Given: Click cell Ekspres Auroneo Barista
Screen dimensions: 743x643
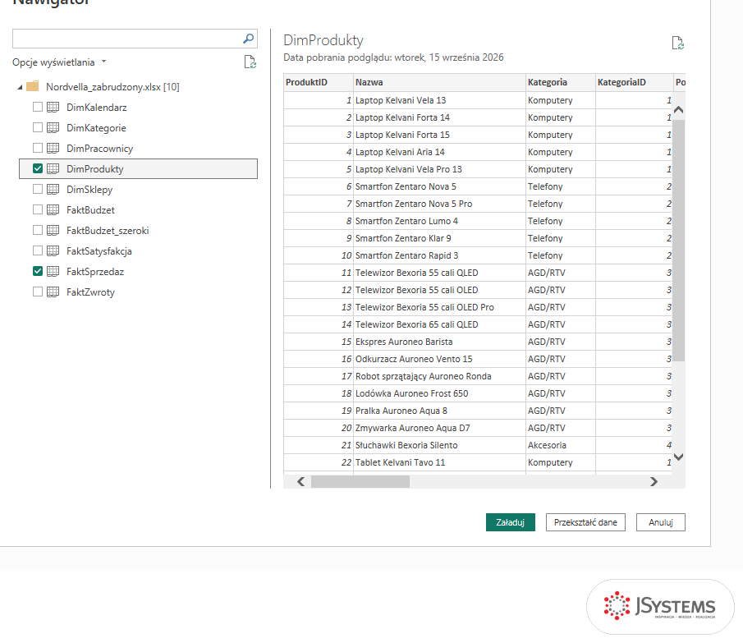Looking at the screenshot, I should (x=439, y=342).
